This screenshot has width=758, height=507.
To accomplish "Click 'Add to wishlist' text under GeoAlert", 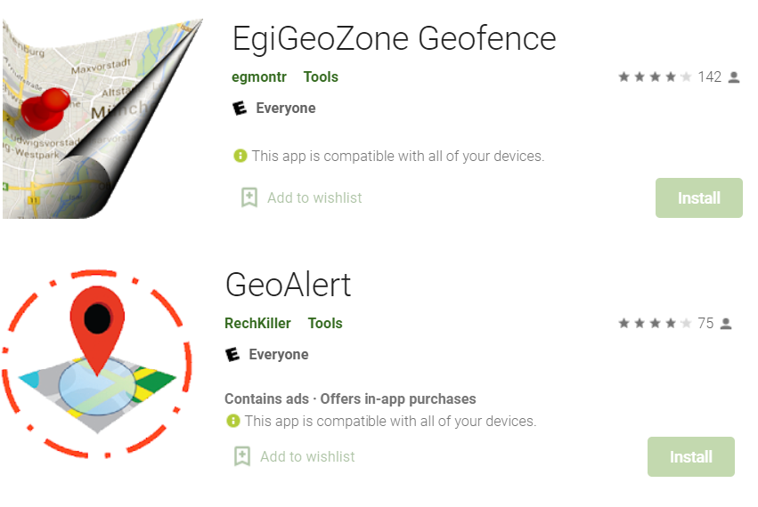I will [x=307, y=457].
